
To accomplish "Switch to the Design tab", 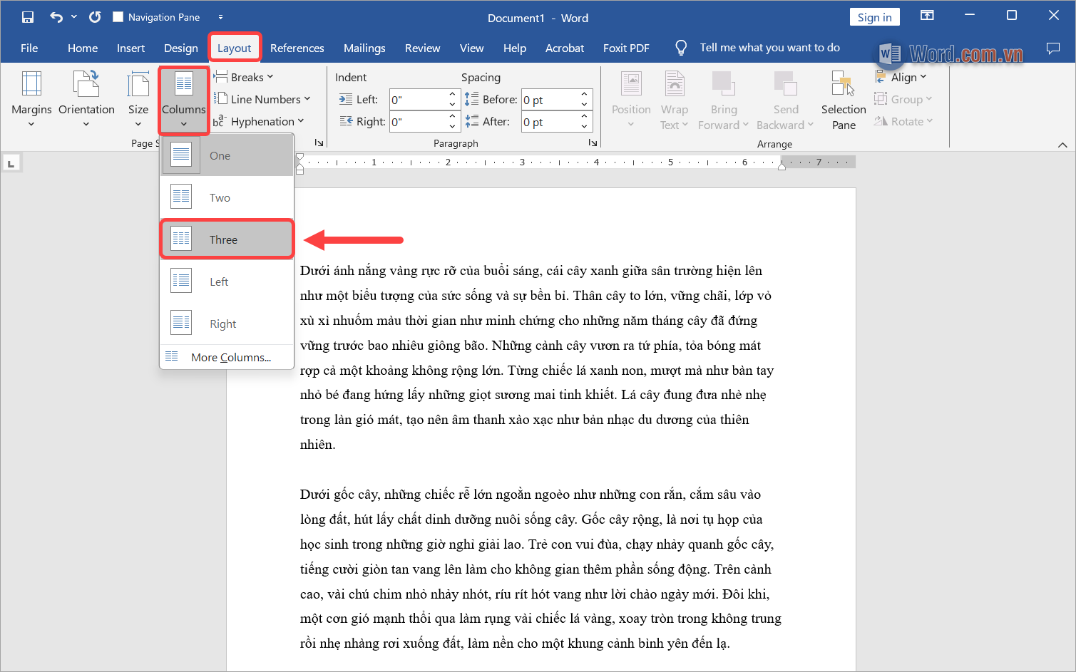I will pyautogui.click(x=181, y=48).
